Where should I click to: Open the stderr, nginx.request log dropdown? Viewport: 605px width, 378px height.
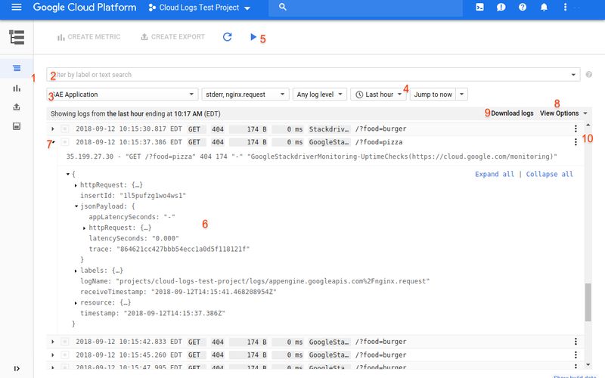coord(246,94)
